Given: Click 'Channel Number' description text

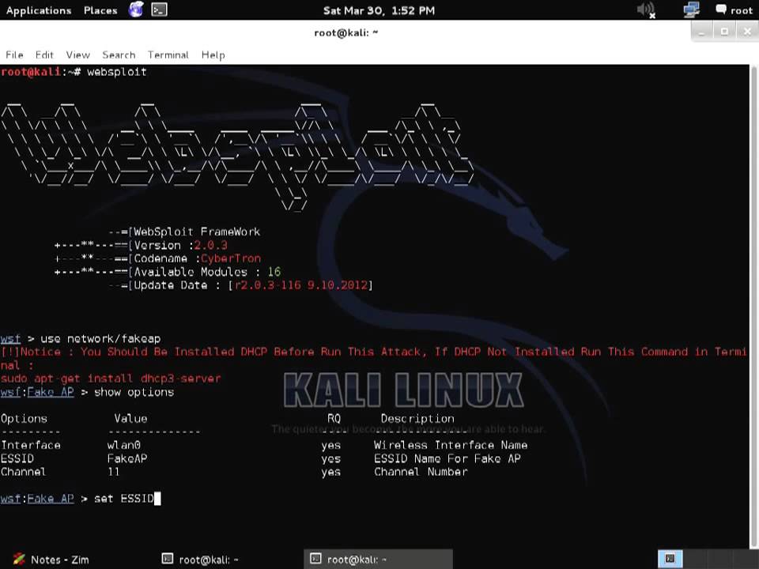Looking at the screenshot, I should pyautogui.click(x=421, y=472).
